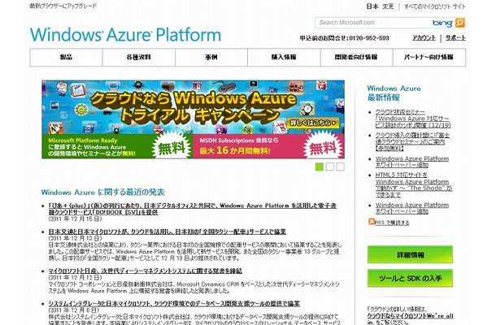Select the third banner carousel indicator
This screenshot has height=325, width=496.
point(341,167)
